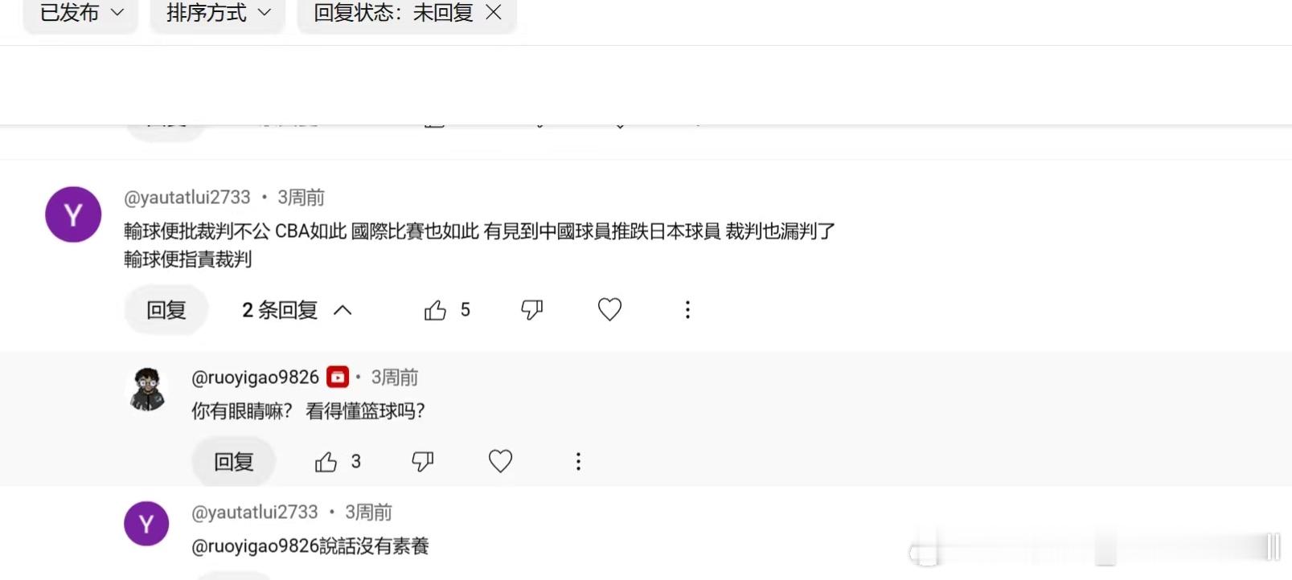Like the comment by yautatlui2733 with 5 likes
The width and height of the screenshot is (1292, 580).
(435, 310)
